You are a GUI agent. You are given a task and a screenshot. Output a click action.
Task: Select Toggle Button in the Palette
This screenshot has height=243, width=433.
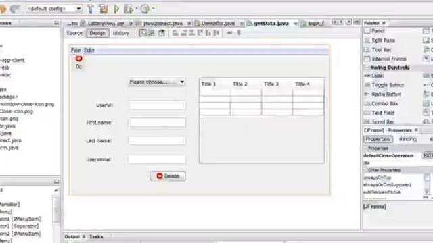coord(384,85)
